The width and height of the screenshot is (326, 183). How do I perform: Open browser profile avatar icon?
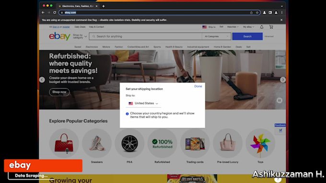coord(276,12)
